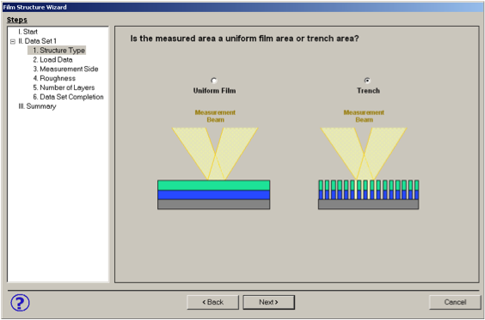Click the Back button
This screenshot has height=320, width=485.
coord(212,302)
